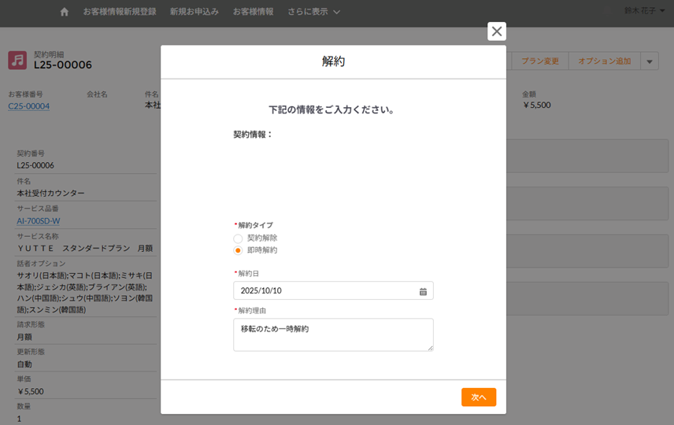Select the 即時解約 radio option

[x=238, y=250]
